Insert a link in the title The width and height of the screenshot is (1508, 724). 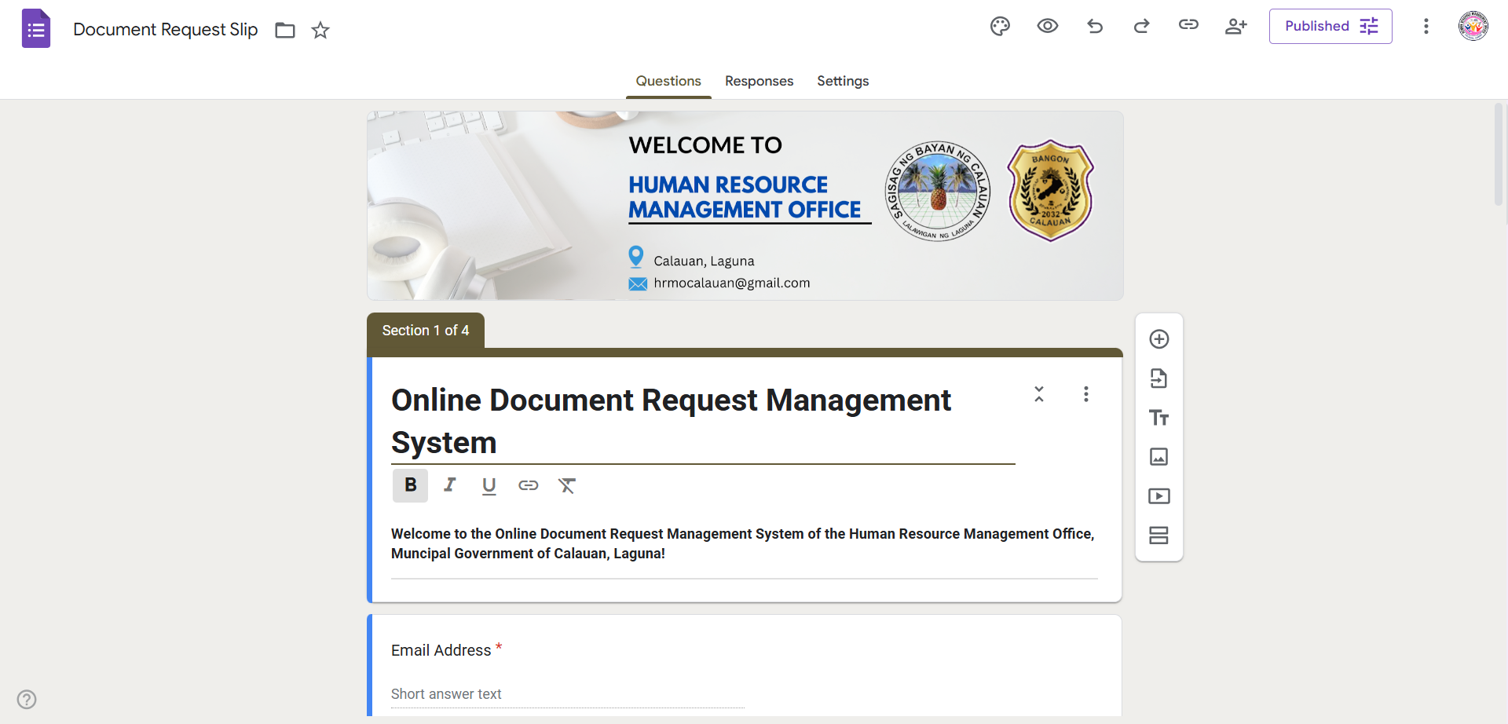[x=529, y=485]
